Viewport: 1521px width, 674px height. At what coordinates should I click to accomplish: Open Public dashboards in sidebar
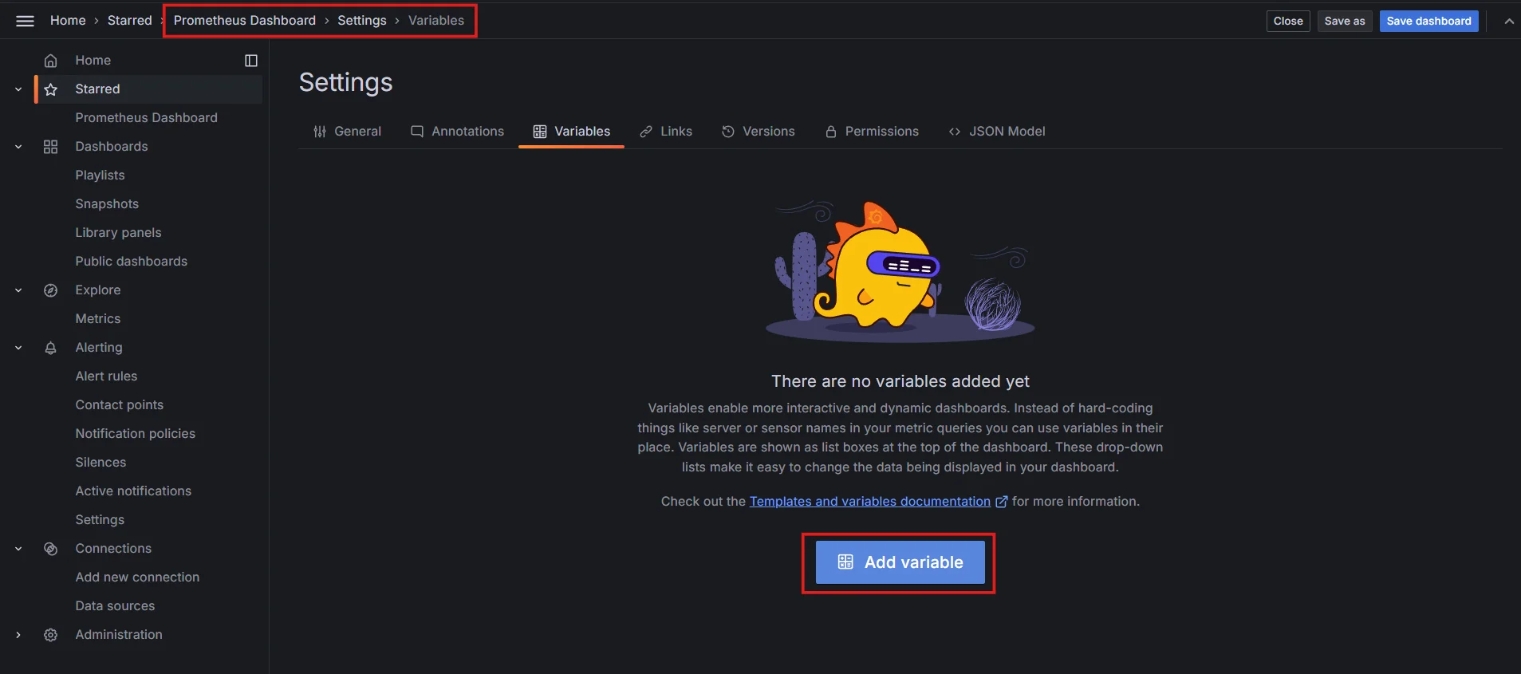(132, 262)
